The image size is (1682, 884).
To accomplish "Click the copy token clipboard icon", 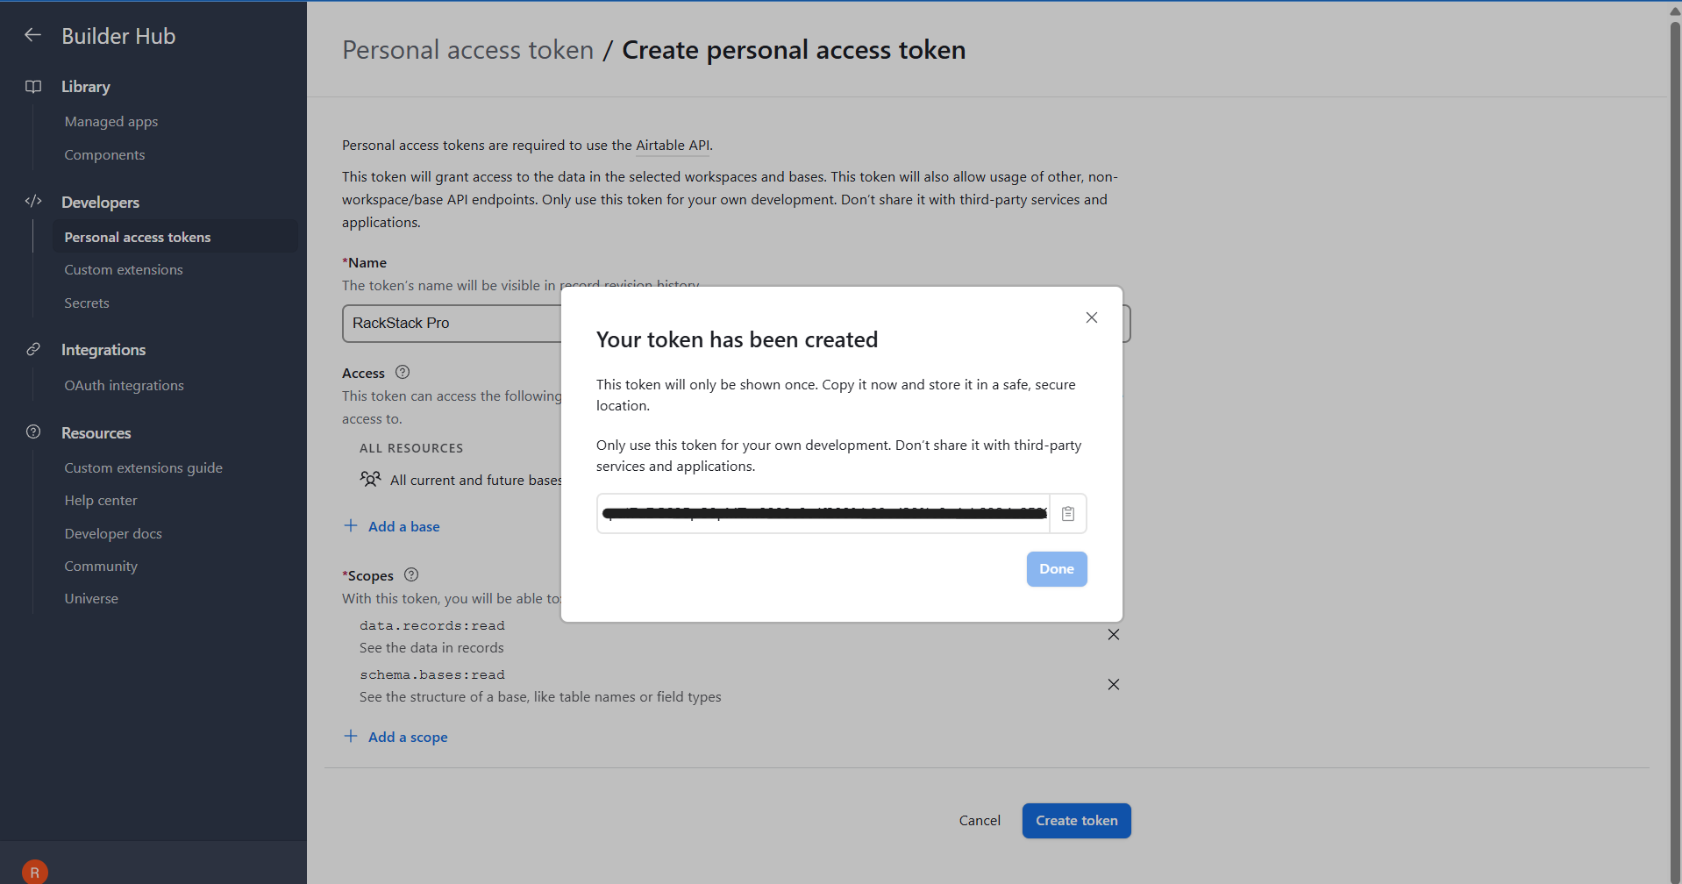I will [1067, 513].
